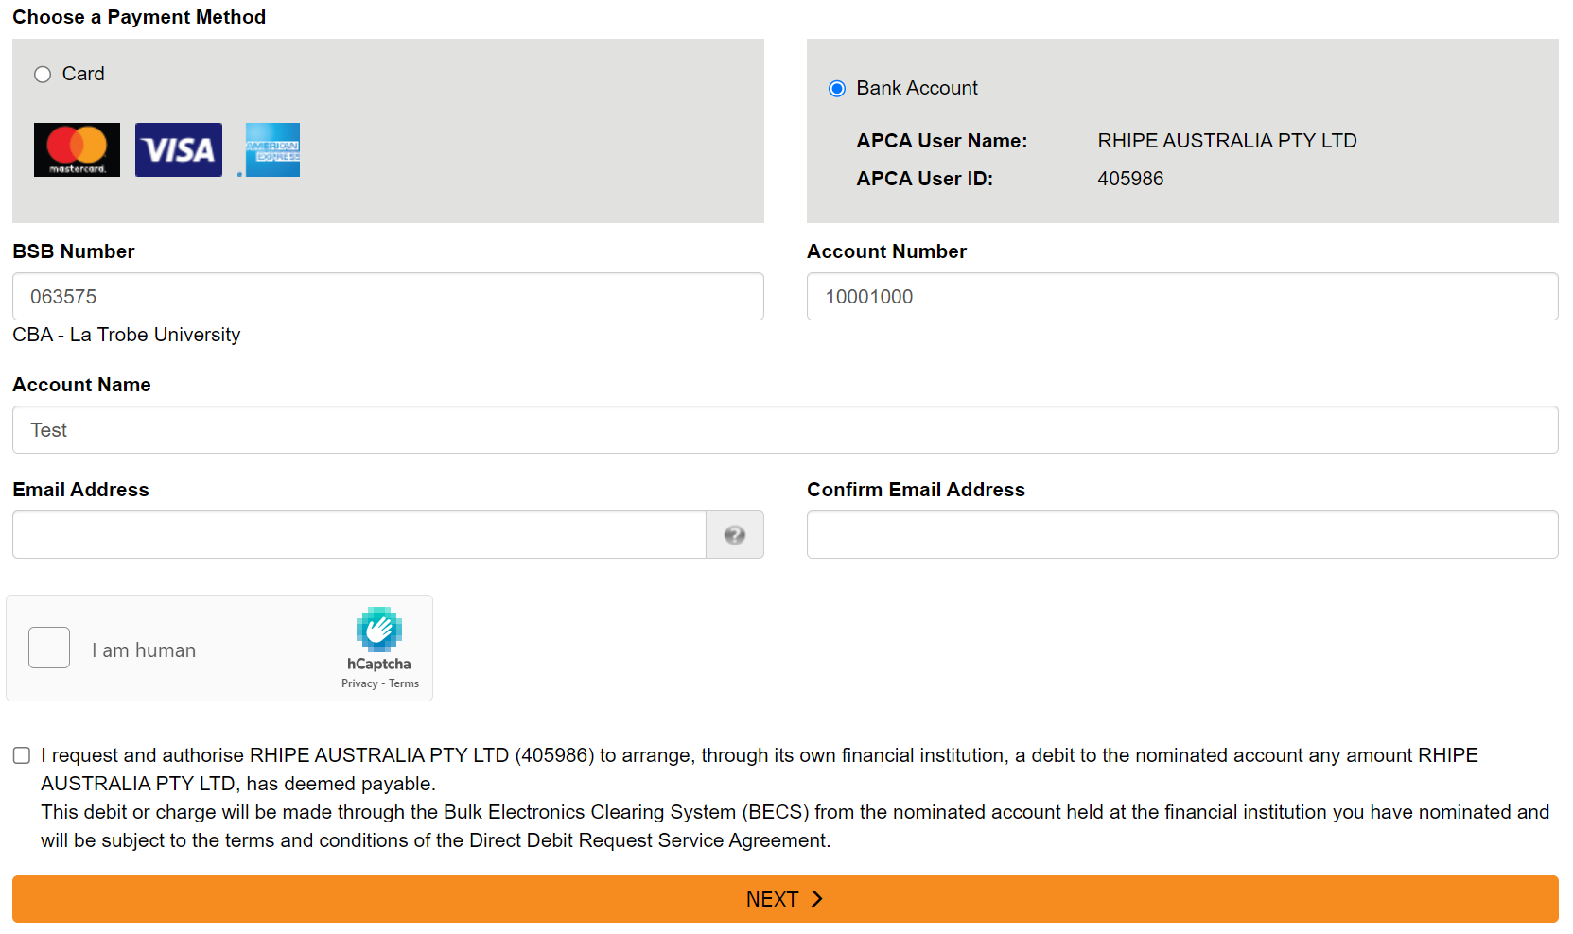Check the direct debit authorisation checkbox

tap(22, 754)
